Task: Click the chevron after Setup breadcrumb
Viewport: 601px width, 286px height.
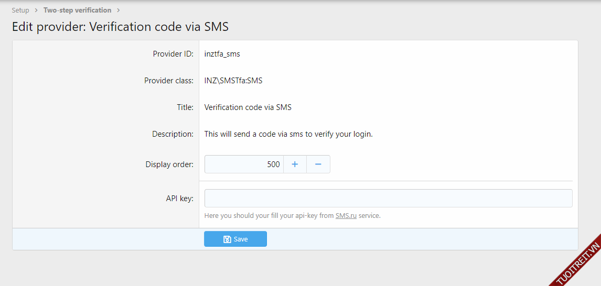Action: click(37, 10)
